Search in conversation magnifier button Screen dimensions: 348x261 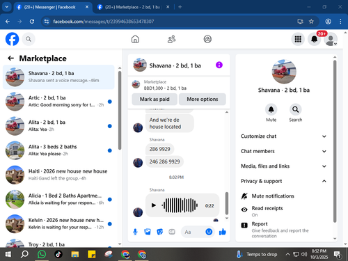(295, 109)
